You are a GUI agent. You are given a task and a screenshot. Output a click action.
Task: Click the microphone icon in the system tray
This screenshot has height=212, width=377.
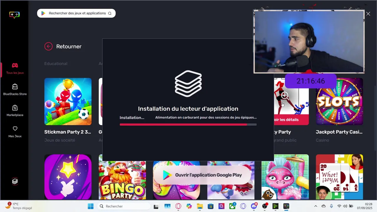point(331,206)
